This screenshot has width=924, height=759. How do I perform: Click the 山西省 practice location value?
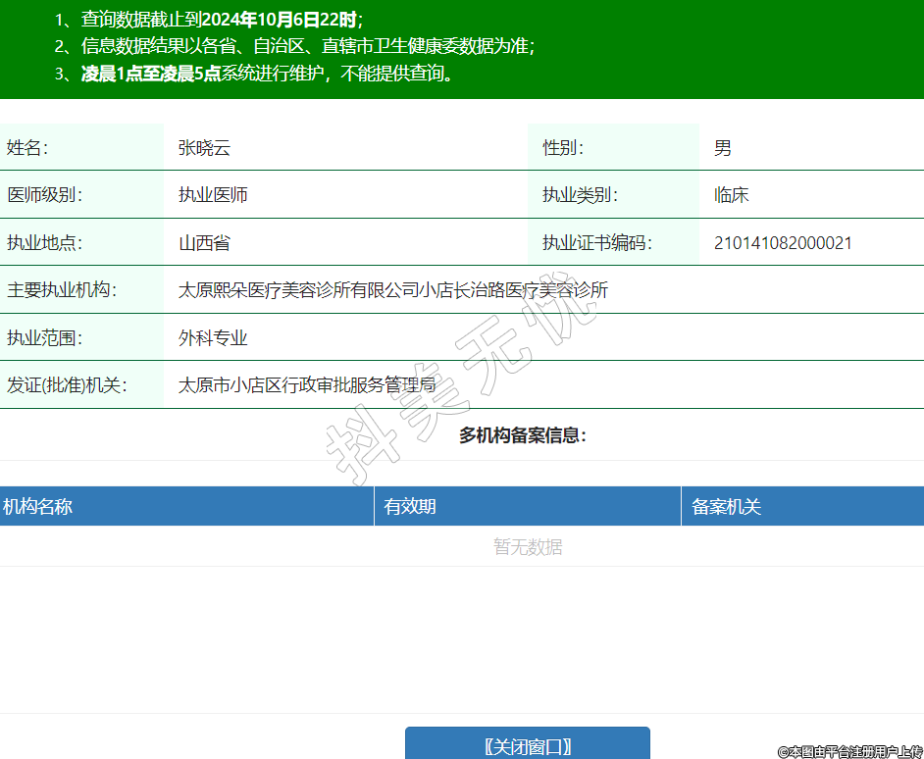[204, 243]
